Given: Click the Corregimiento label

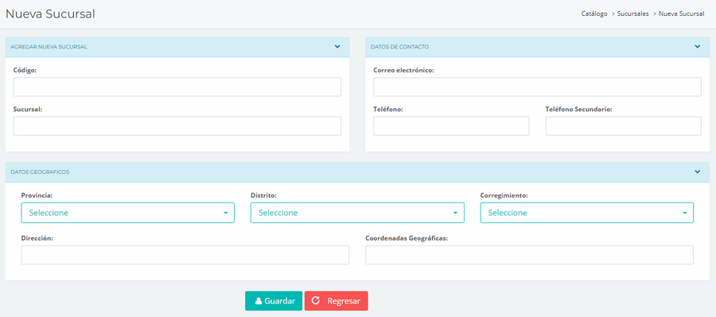Looking at the screenshot, I should 504,195.
